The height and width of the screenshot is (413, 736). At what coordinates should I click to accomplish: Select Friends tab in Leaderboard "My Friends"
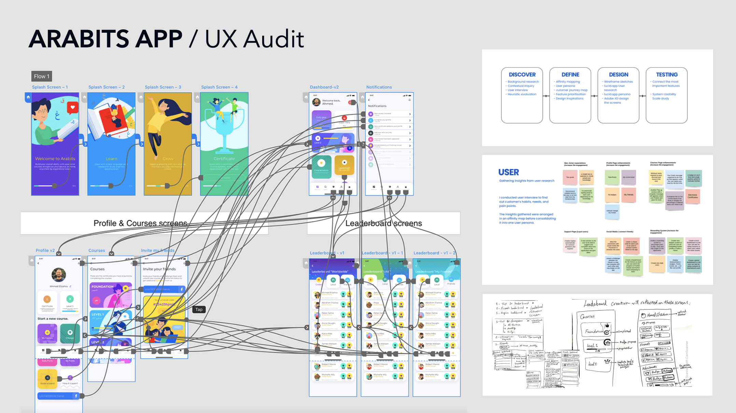click(451, 281)
